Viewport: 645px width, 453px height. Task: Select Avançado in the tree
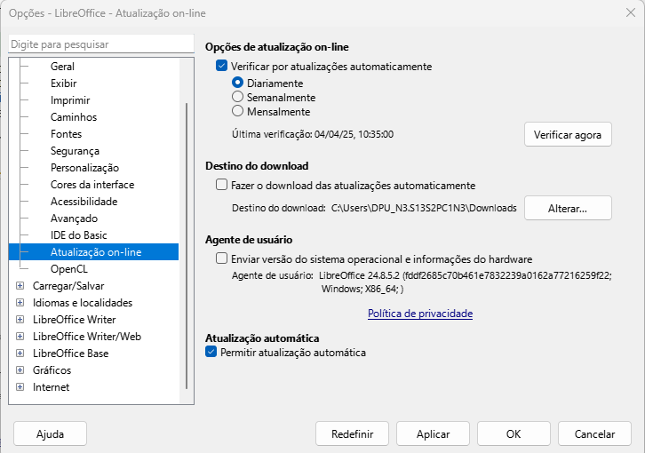(74, 219)
